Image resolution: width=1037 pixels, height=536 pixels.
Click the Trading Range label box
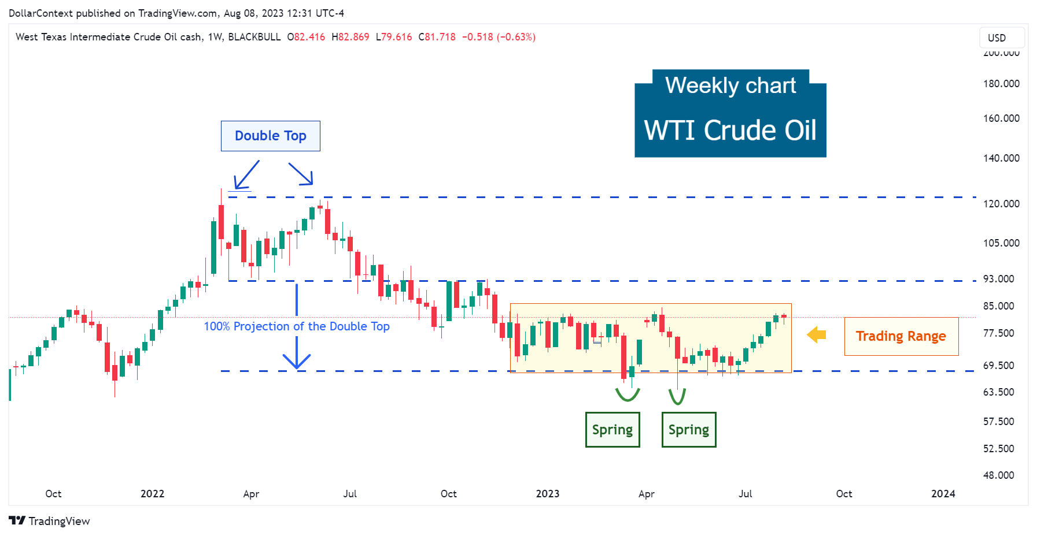(901, 336)
